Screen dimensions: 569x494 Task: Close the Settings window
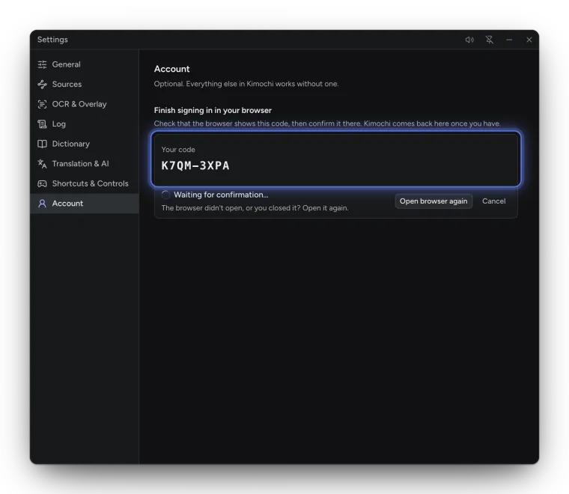click(x=529, y=40)
